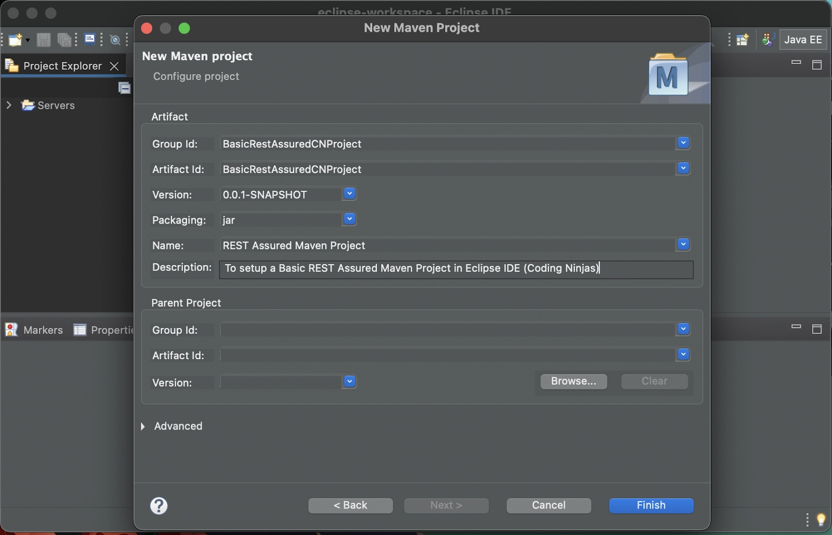Click the Browse... button
The height and width of the screenshot is (535, 832).
click(x=574, y=381)
